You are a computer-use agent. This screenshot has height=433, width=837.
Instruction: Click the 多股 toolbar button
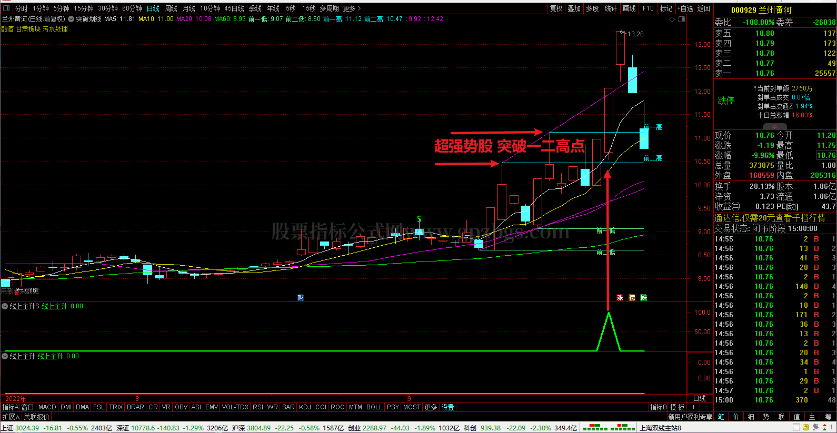point(592,8)
